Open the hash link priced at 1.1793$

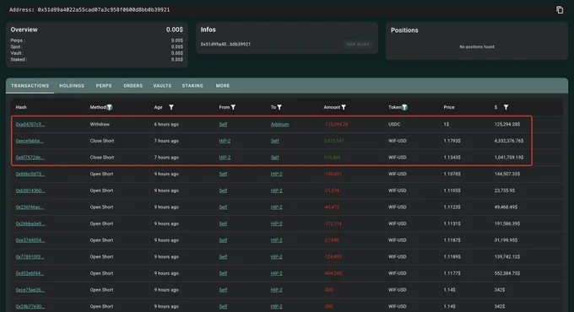[x=30, y=141]
